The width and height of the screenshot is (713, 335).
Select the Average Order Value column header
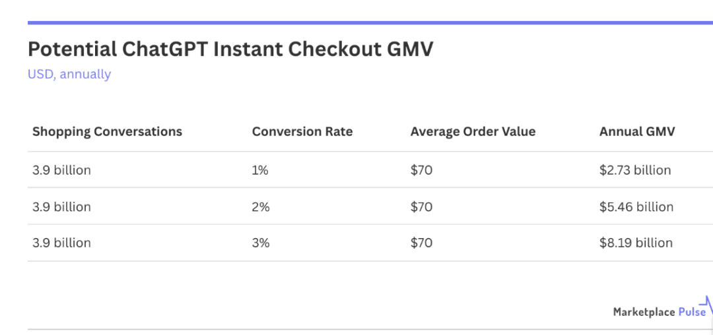coord(473,131)
